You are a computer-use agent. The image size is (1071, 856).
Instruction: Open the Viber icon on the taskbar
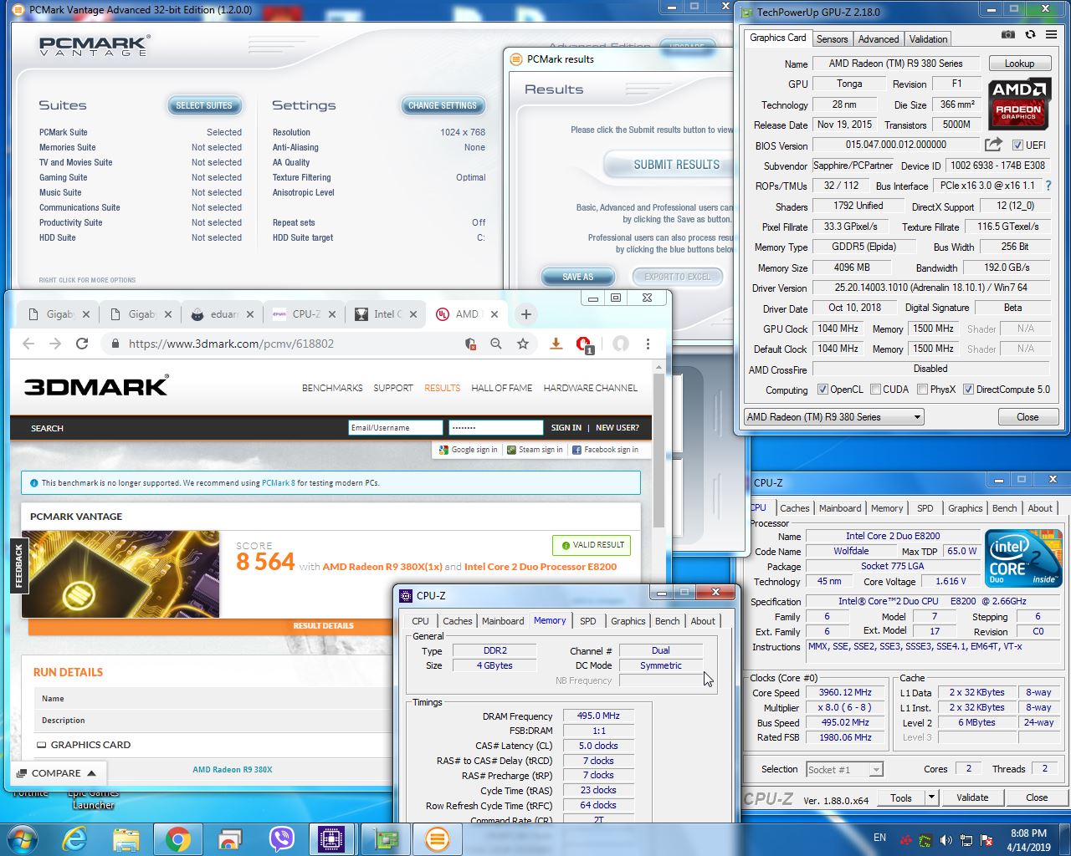click(x=282, y=838)
